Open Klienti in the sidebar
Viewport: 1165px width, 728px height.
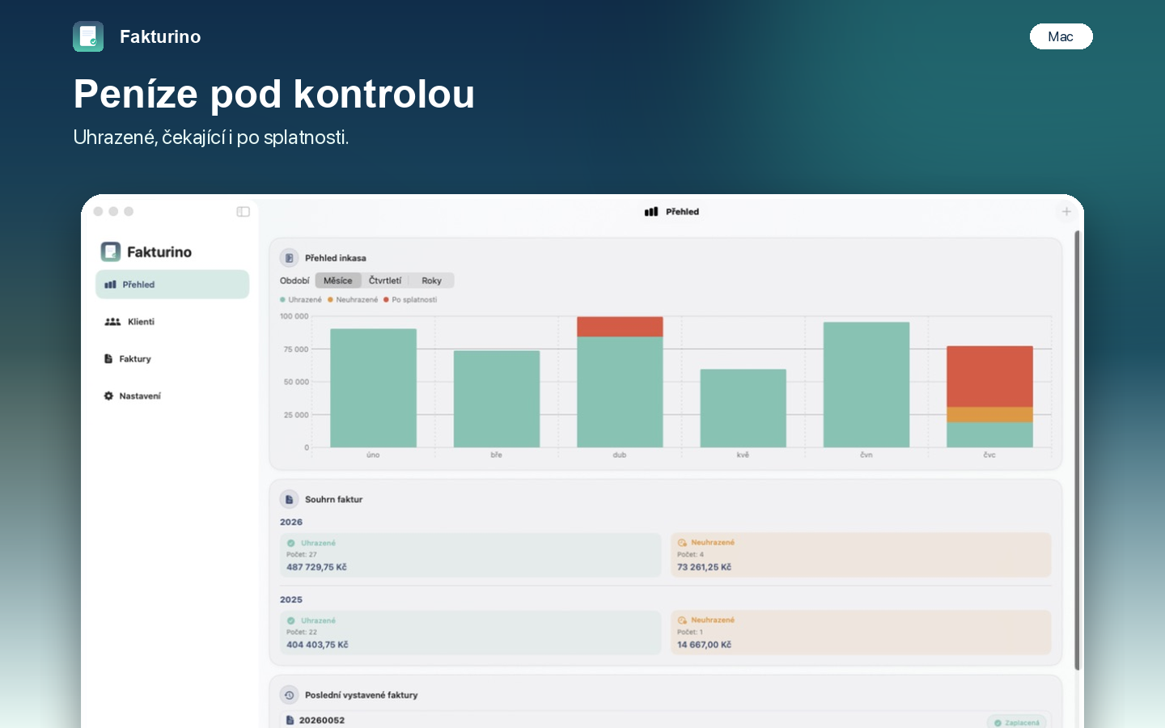pos(172,322)
